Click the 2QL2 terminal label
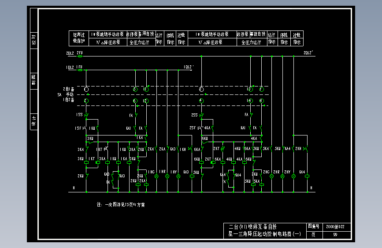382x248 pixels. click(x=70, y=53)
